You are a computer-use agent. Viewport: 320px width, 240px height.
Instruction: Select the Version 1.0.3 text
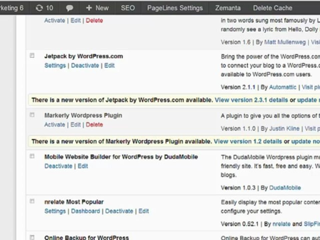tap(238, 188)
